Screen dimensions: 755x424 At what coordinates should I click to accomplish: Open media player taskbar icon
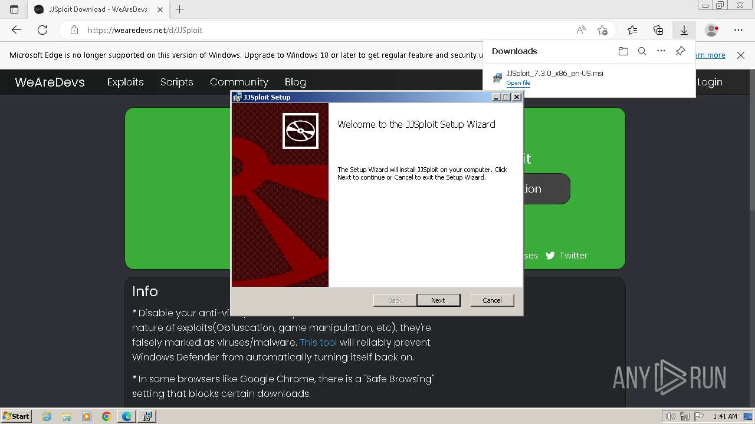click(87, 416)
